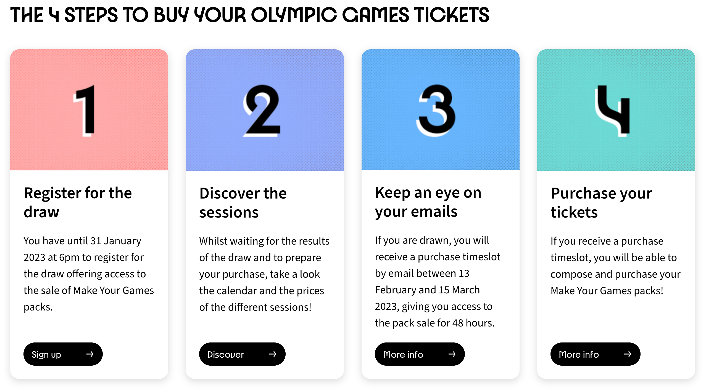The image size is (706, 391).
Task: Click the arrow in step 3 More info button
Action: (452, 354)
